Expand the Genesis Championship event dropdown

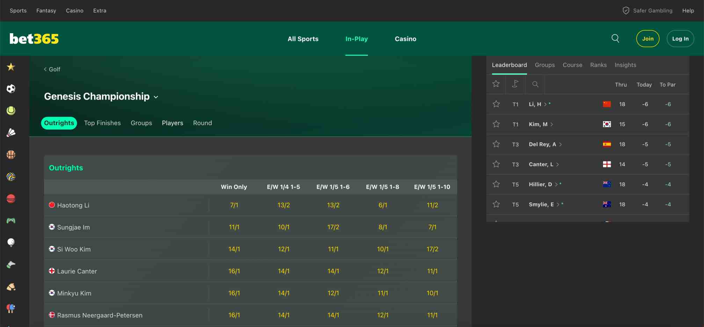click(x=156, y=97)
